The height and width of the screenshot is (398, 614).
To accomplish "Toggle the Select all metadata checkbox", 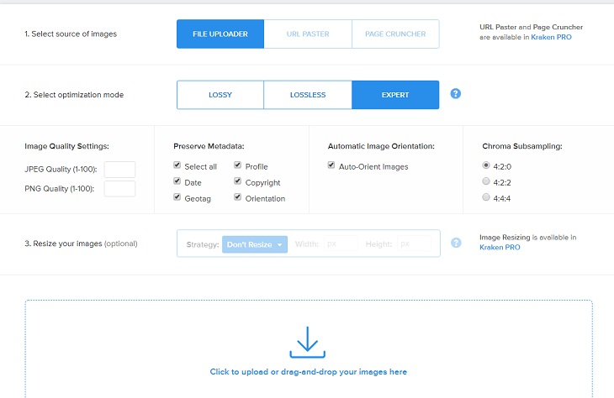I will (x=177, y=166).
